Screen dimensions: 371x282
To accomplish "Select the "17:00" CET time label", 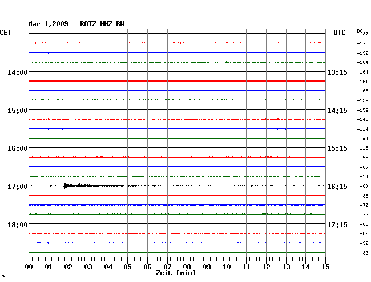I will click(18, 187).
